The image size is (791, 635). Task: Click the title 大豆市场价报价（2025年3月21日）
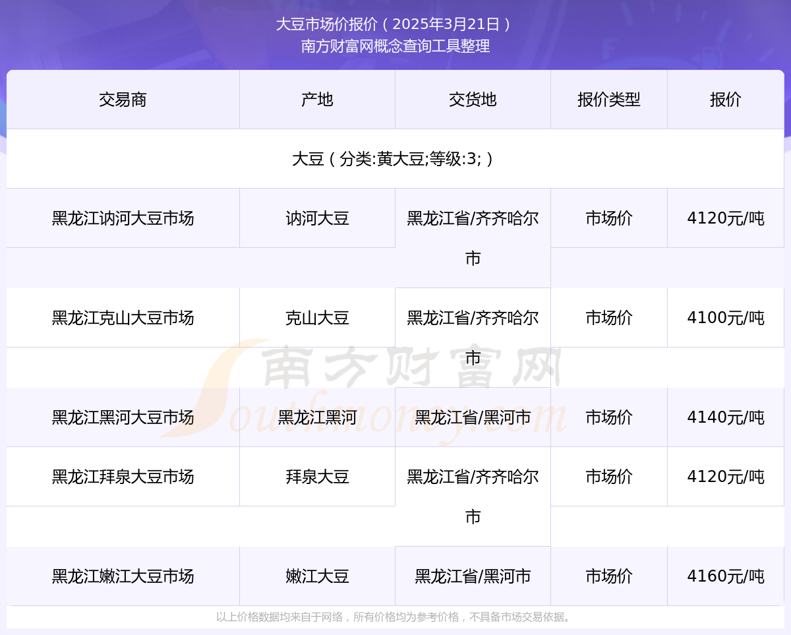(395, 24)
